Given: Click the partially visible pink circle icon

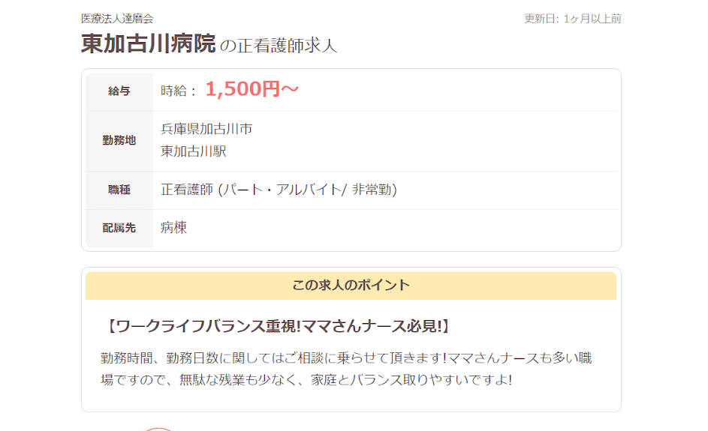Looking at the screenshot, I should click(158, 430).
